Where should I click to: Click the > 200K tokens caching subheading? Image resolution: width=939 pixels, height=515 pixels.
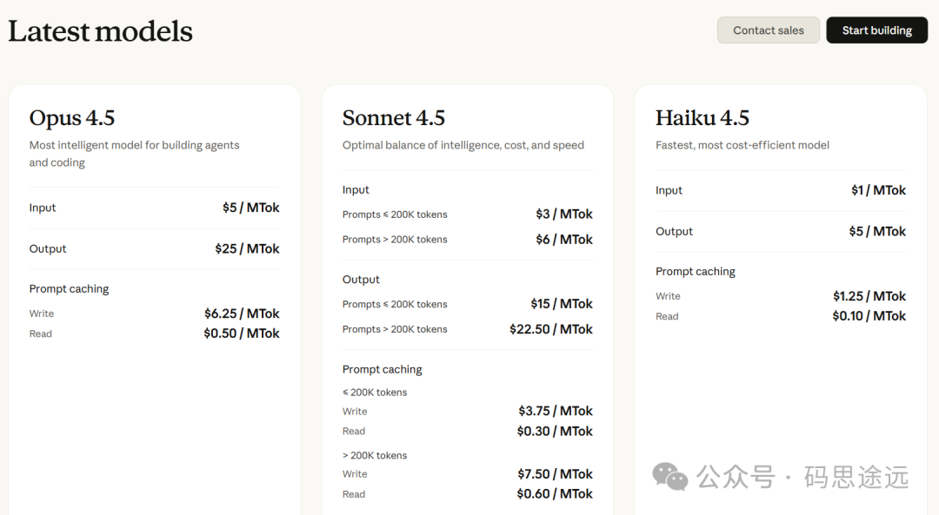tap(375, 455)
